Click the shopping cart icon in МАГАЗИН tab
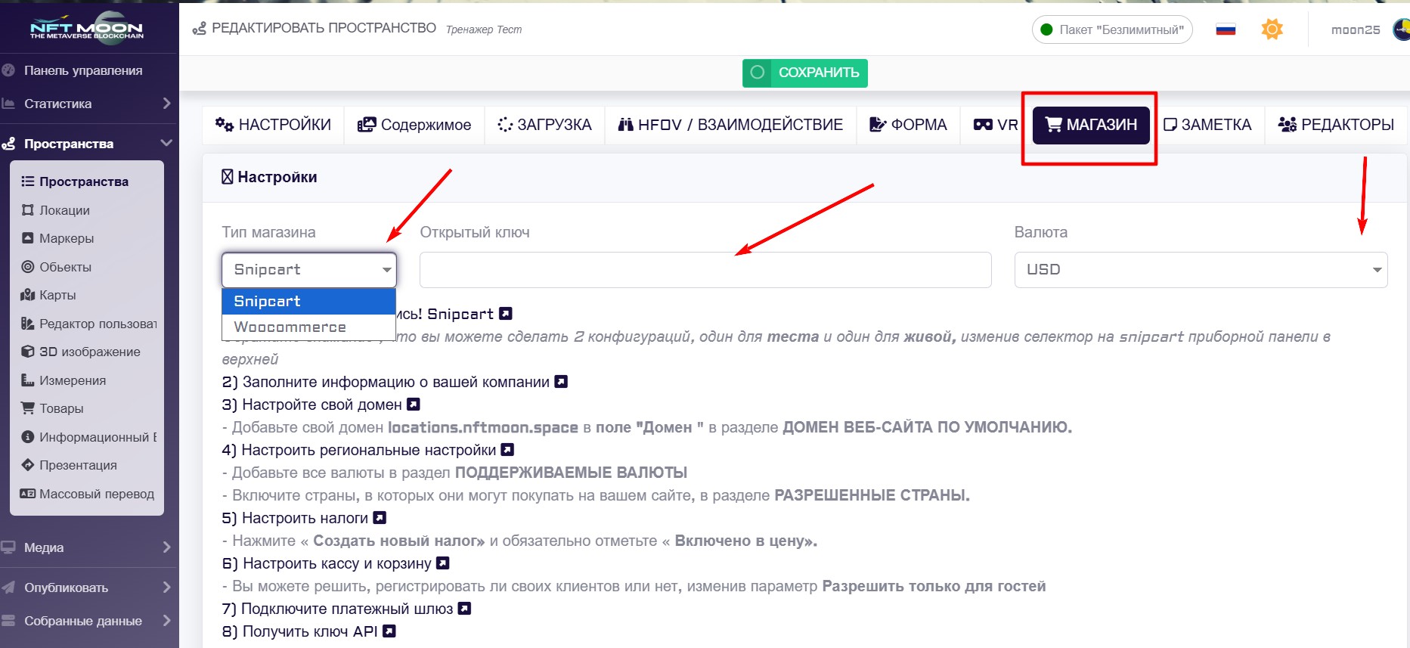The width and height of the screenshot is (1410, 648). 1053,125
